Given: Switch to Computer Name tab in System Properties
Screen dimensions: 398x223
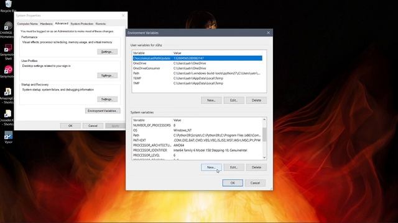Looking at the screenshot, I should pyautogui.click(x=27, y=24).
